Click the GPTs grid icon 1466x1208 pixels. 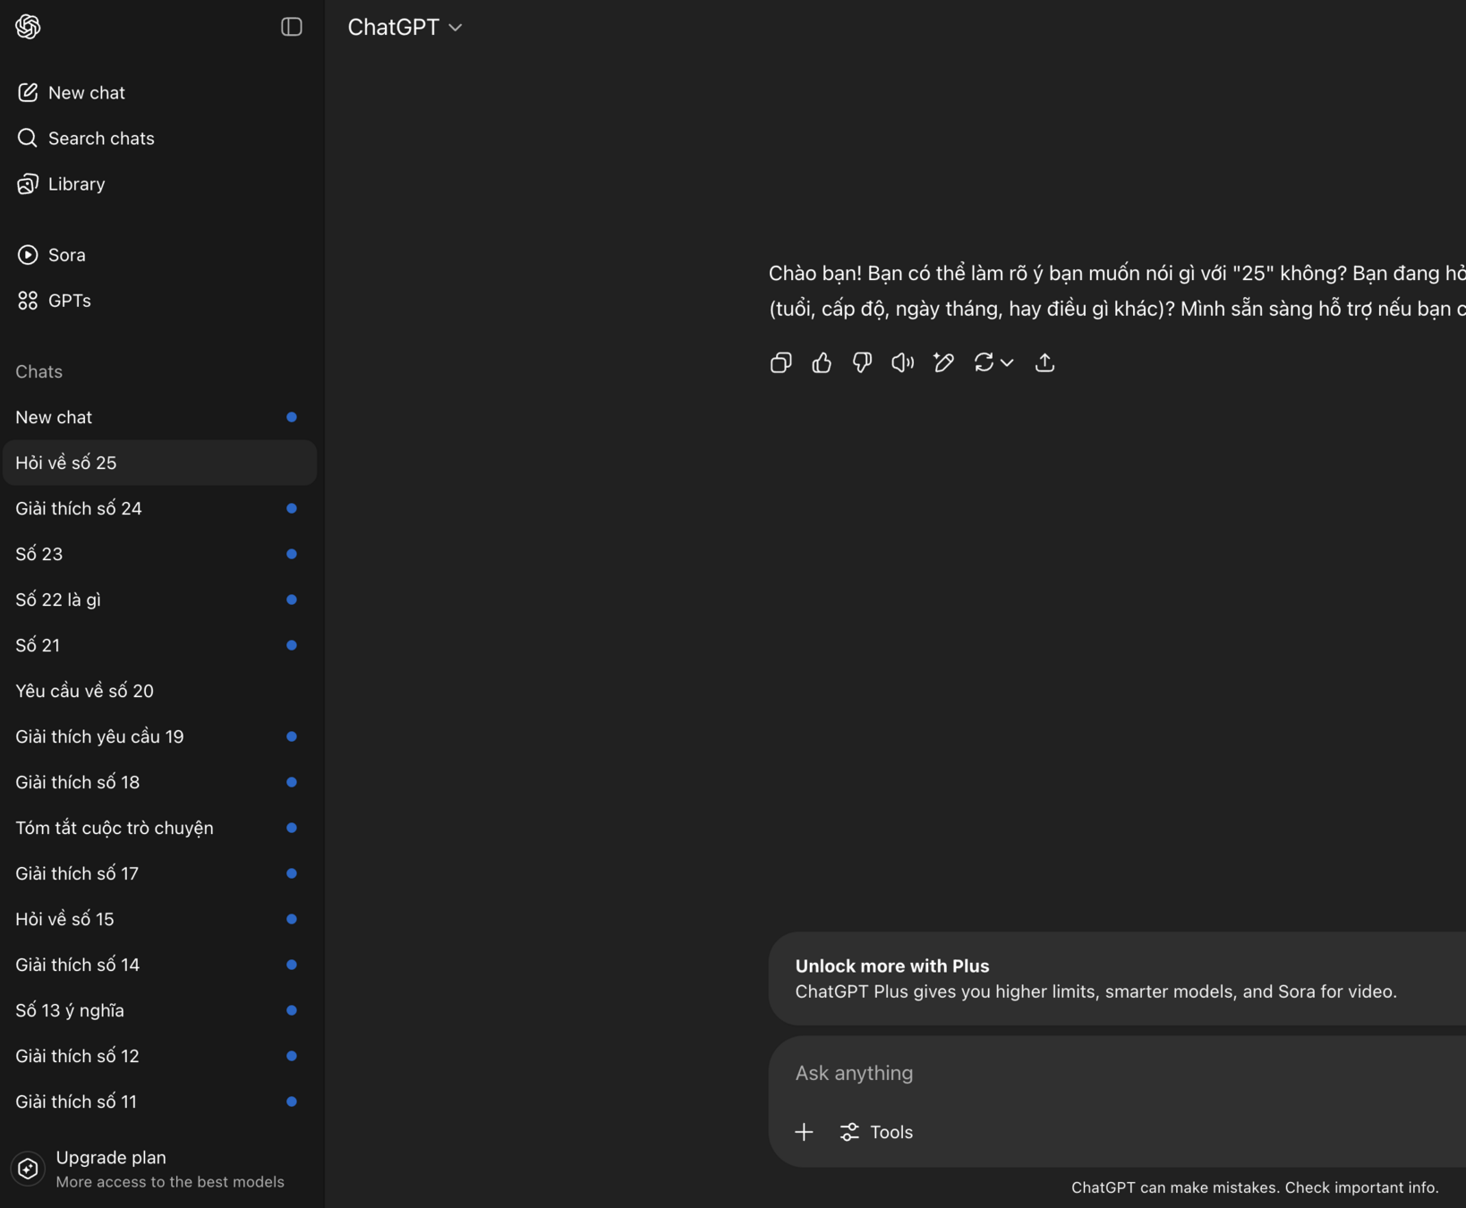pos(28,300)
